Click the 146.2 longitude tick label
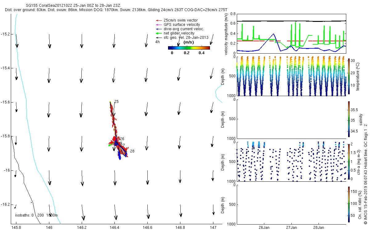The height and width of the screenshot is (231, 370). (82, 227)
